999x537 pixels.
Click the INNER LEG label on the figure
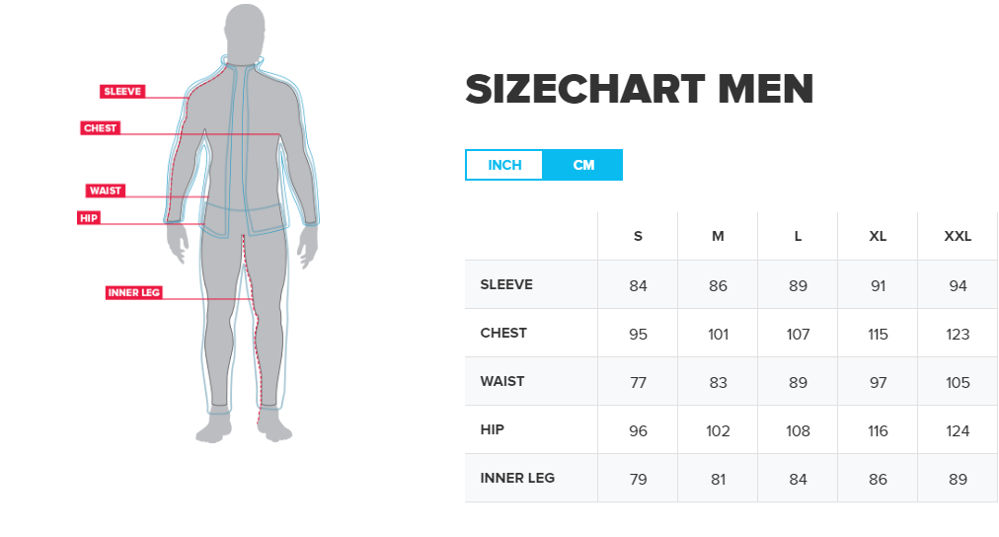click(x=134, y=292)
